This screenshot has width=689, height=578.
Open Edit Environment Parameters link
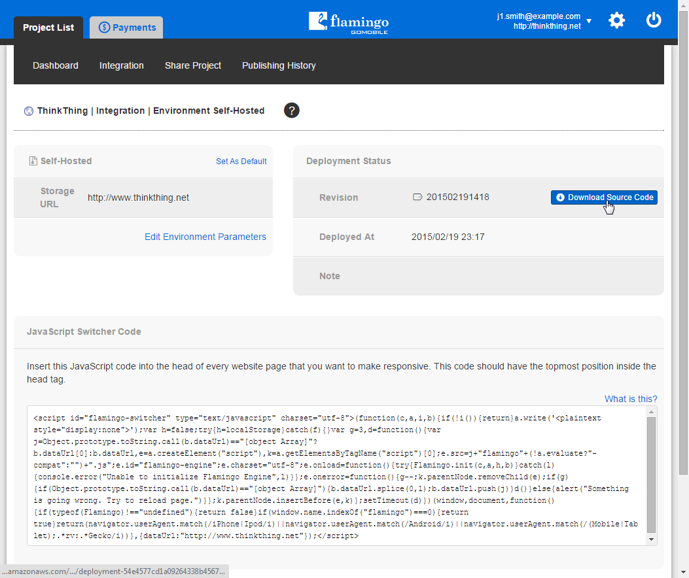[205, 237]
